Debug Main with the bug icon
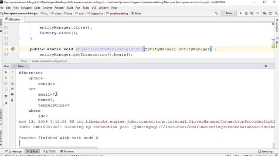 [246, 13]
